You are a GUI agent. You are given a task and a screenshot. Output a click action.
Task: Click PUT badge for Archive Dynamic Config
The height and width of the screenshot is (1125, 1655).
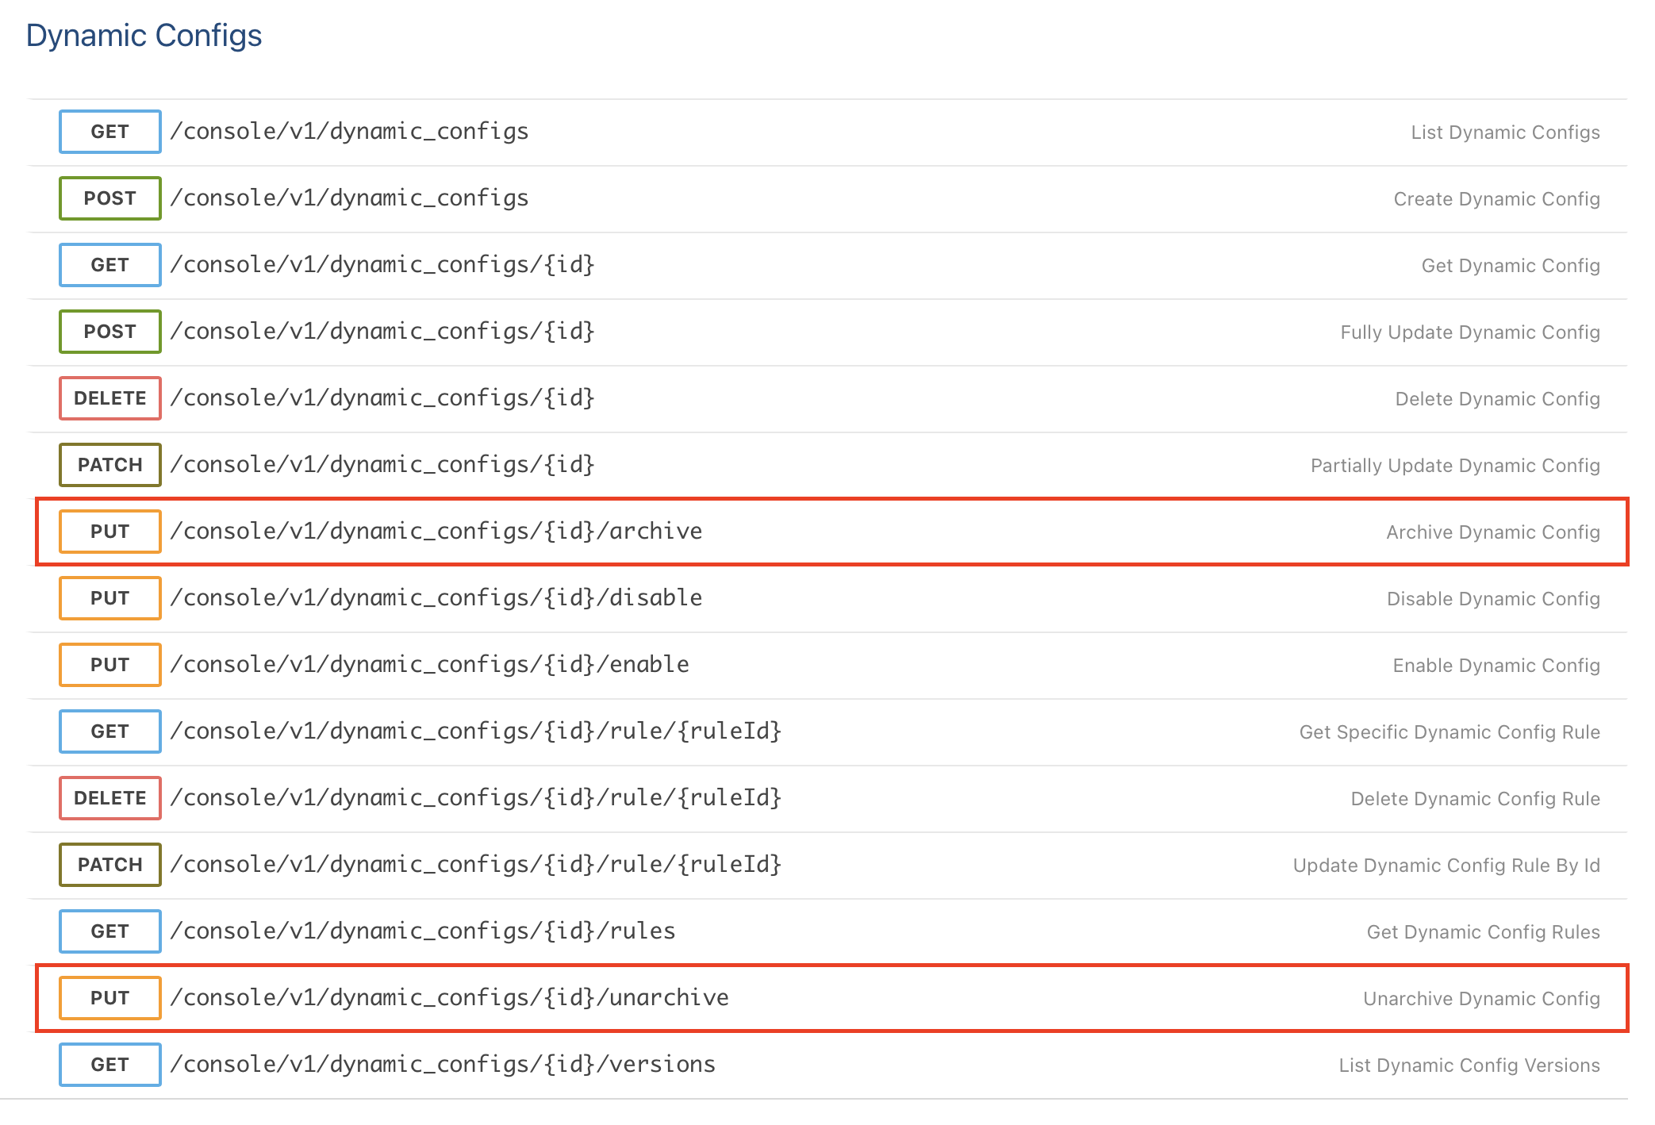point(110,532)
